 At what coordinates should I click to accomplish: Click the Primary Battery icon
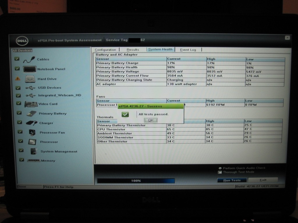coord(31,114)
